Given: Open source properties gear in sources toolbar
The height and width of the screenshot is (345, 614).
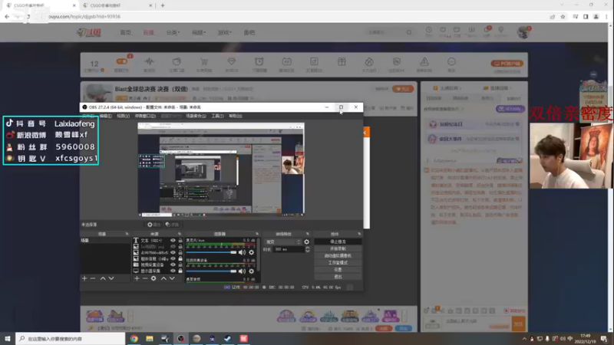Looking at the screenshot, I should point(153,278).
